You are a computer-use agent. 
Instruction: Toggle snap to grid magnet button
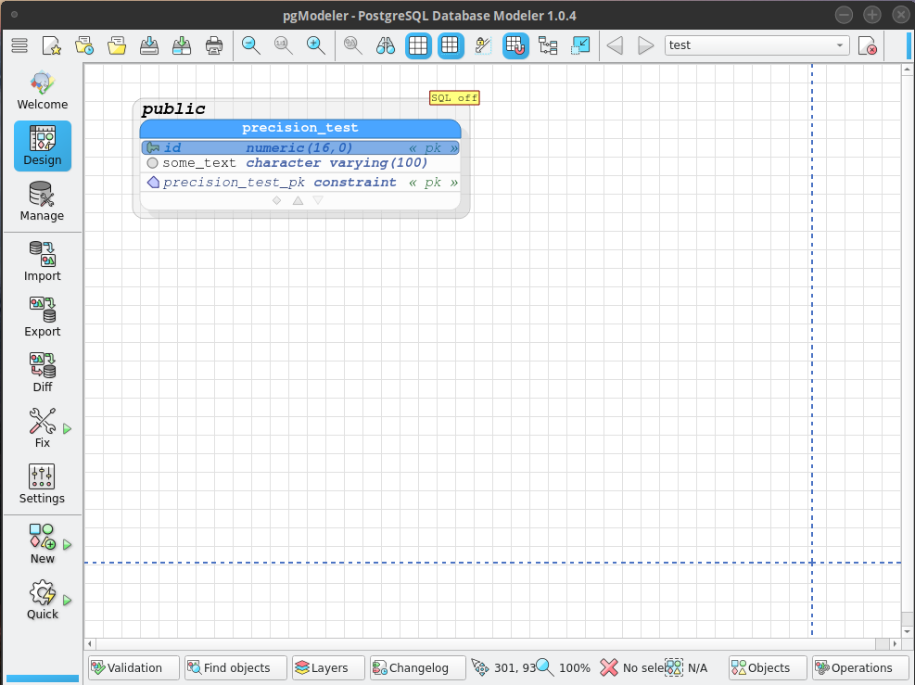pos(515,44)
